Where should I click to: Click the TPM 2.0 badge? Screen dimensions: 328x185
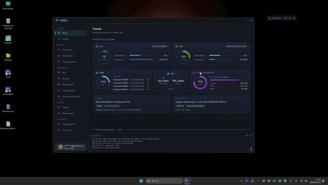click(180, 106)
